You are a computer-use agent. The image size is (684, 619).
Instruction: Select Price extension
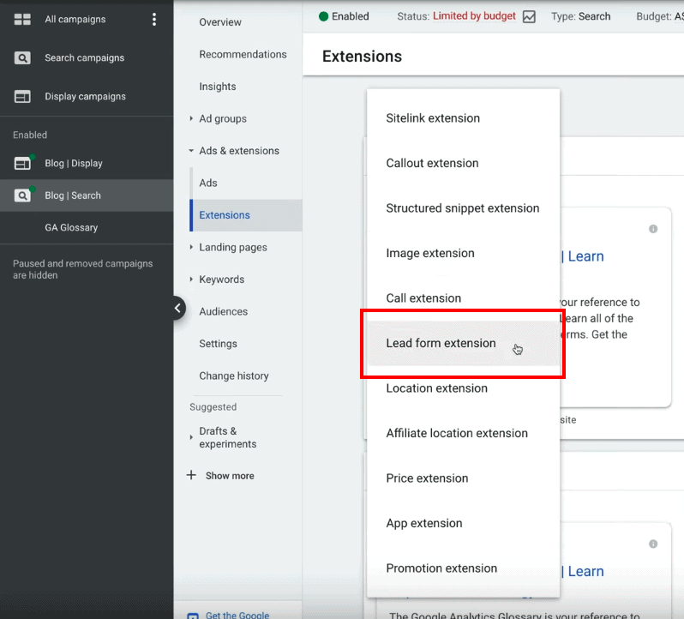point(463,478)
